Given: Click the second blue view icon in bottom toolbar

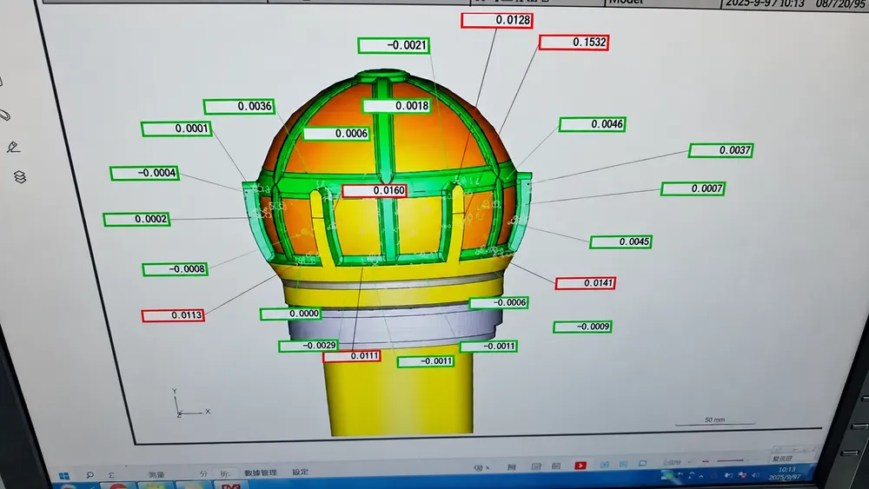Looking at the screenshot, I should (x=623, y=464).
